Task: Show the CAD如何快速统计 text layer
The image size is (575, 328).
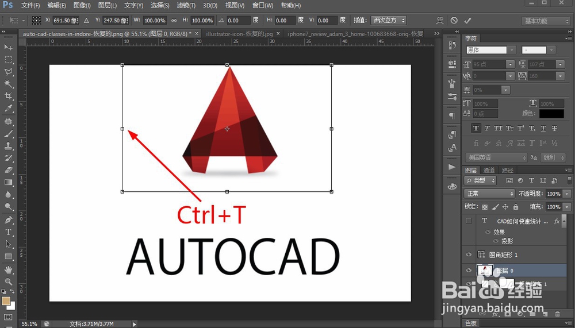Action: coord(469,221)
